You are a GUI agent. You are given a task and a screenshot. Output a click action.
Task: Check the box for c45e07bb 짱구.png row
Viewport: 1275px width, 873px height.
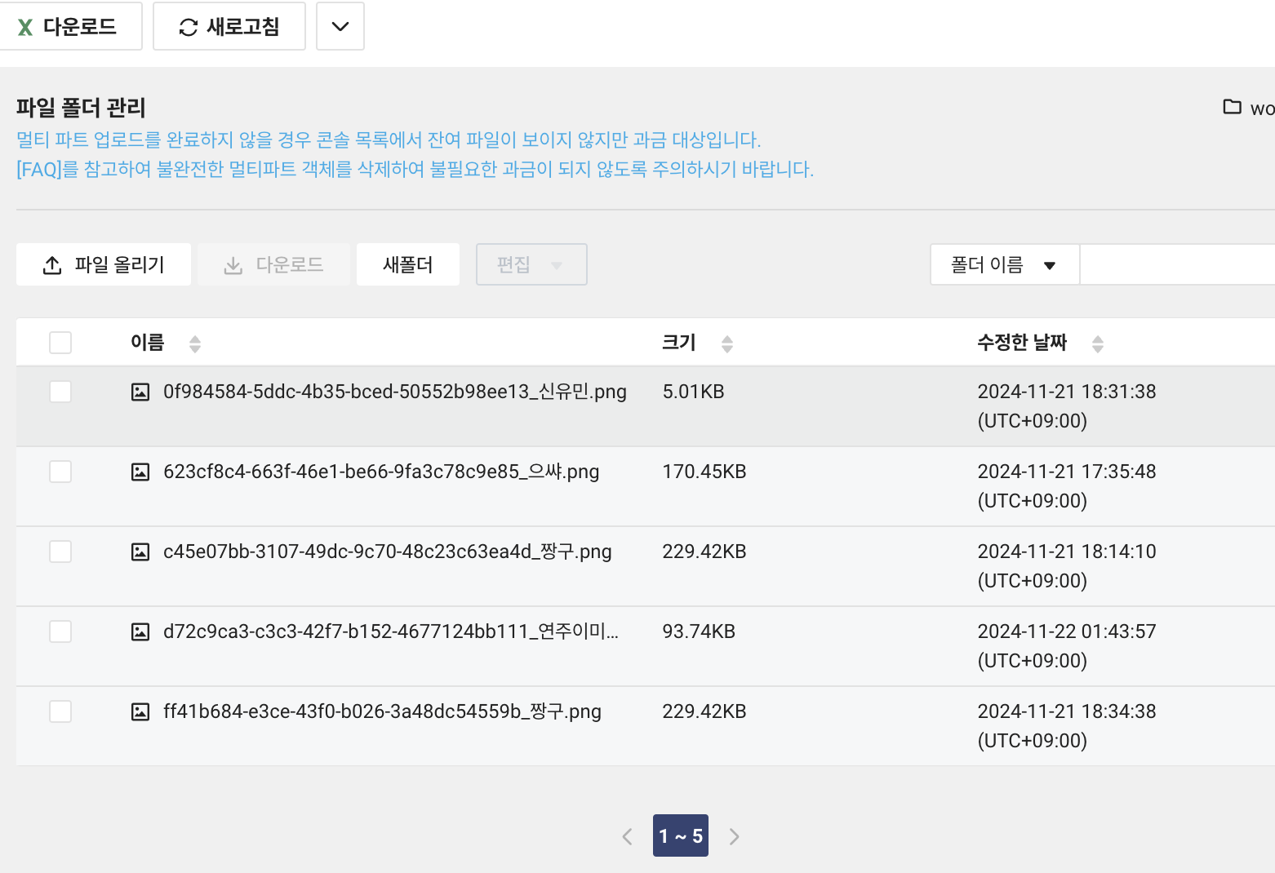click(x=60, y=552)
